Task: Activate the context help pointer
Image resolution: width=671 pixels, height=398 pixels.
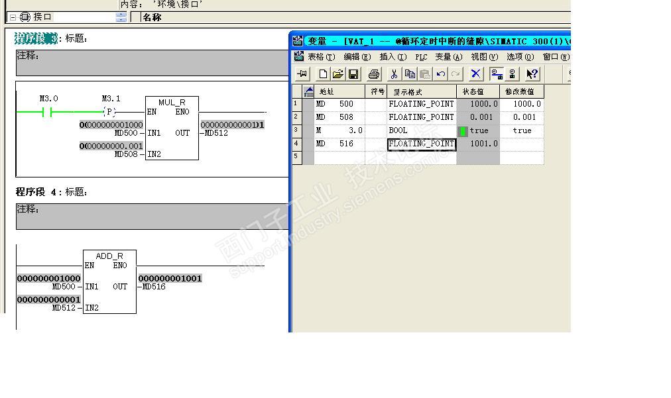Action: point(532,74)
